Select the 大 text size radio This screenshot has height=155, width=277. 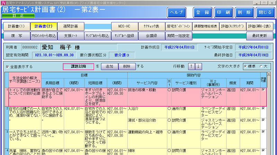tap(261, 66)
